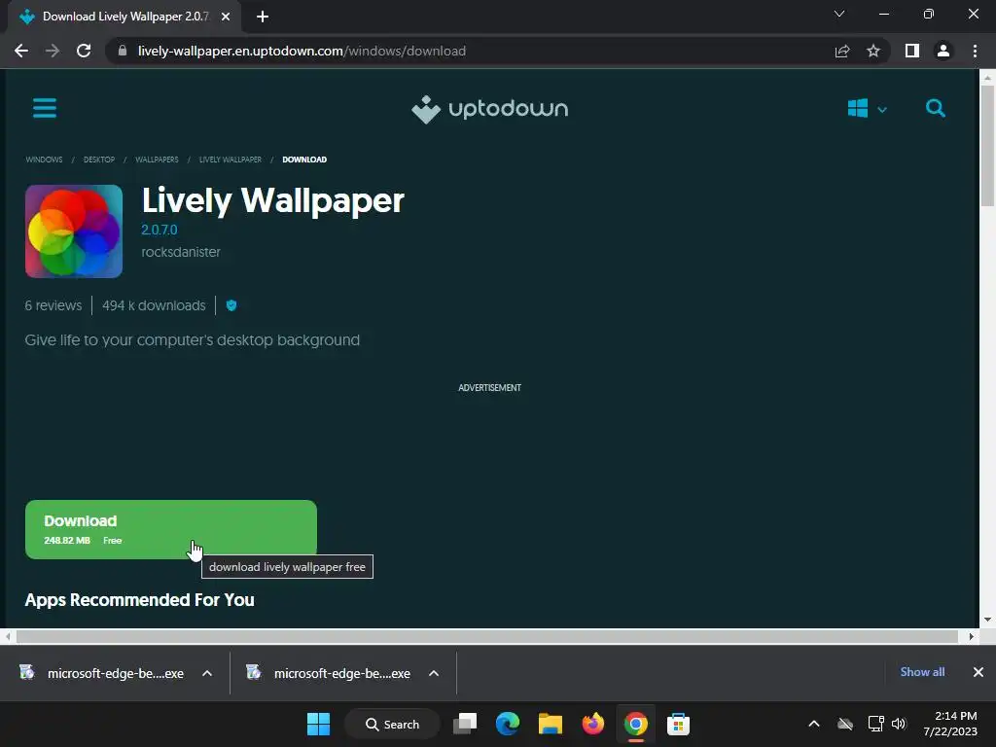996x747 pixels.
Task: Reload the current page
Action: [84, 51]
